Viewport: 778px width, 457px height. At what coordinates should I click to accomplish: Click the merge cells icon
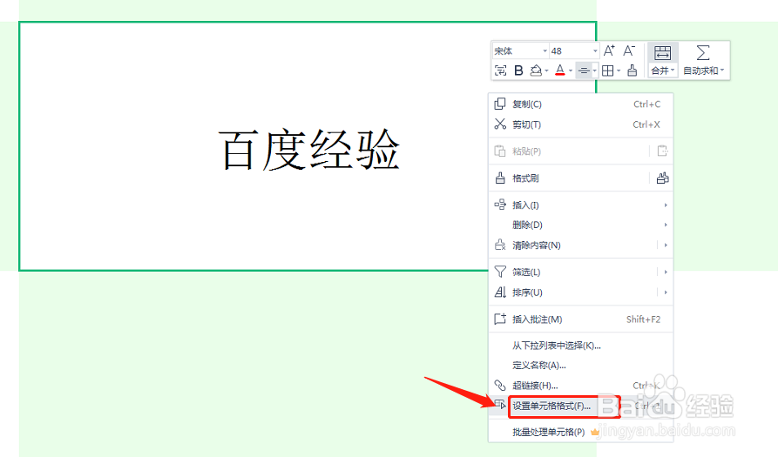point(662,52)
